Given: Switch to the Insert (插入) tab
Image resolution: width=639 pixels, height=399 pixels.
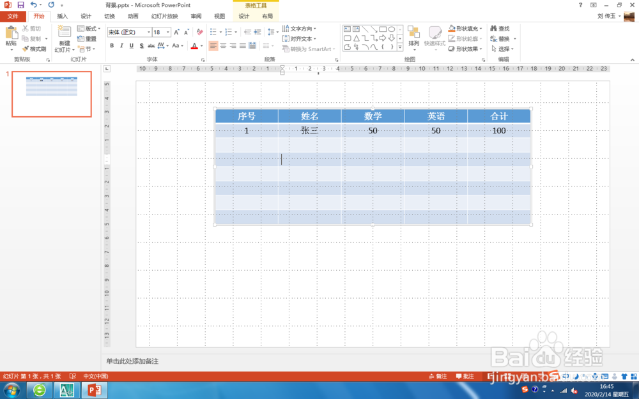Looking at the screenshot, I should coord(63,17).
